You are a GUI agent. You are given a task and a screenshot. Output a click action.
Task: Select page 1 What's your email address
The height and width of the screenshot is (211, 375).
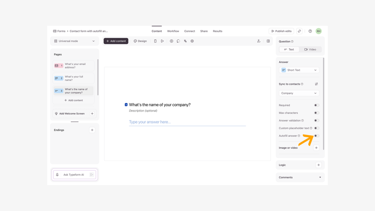coord(74,66)
